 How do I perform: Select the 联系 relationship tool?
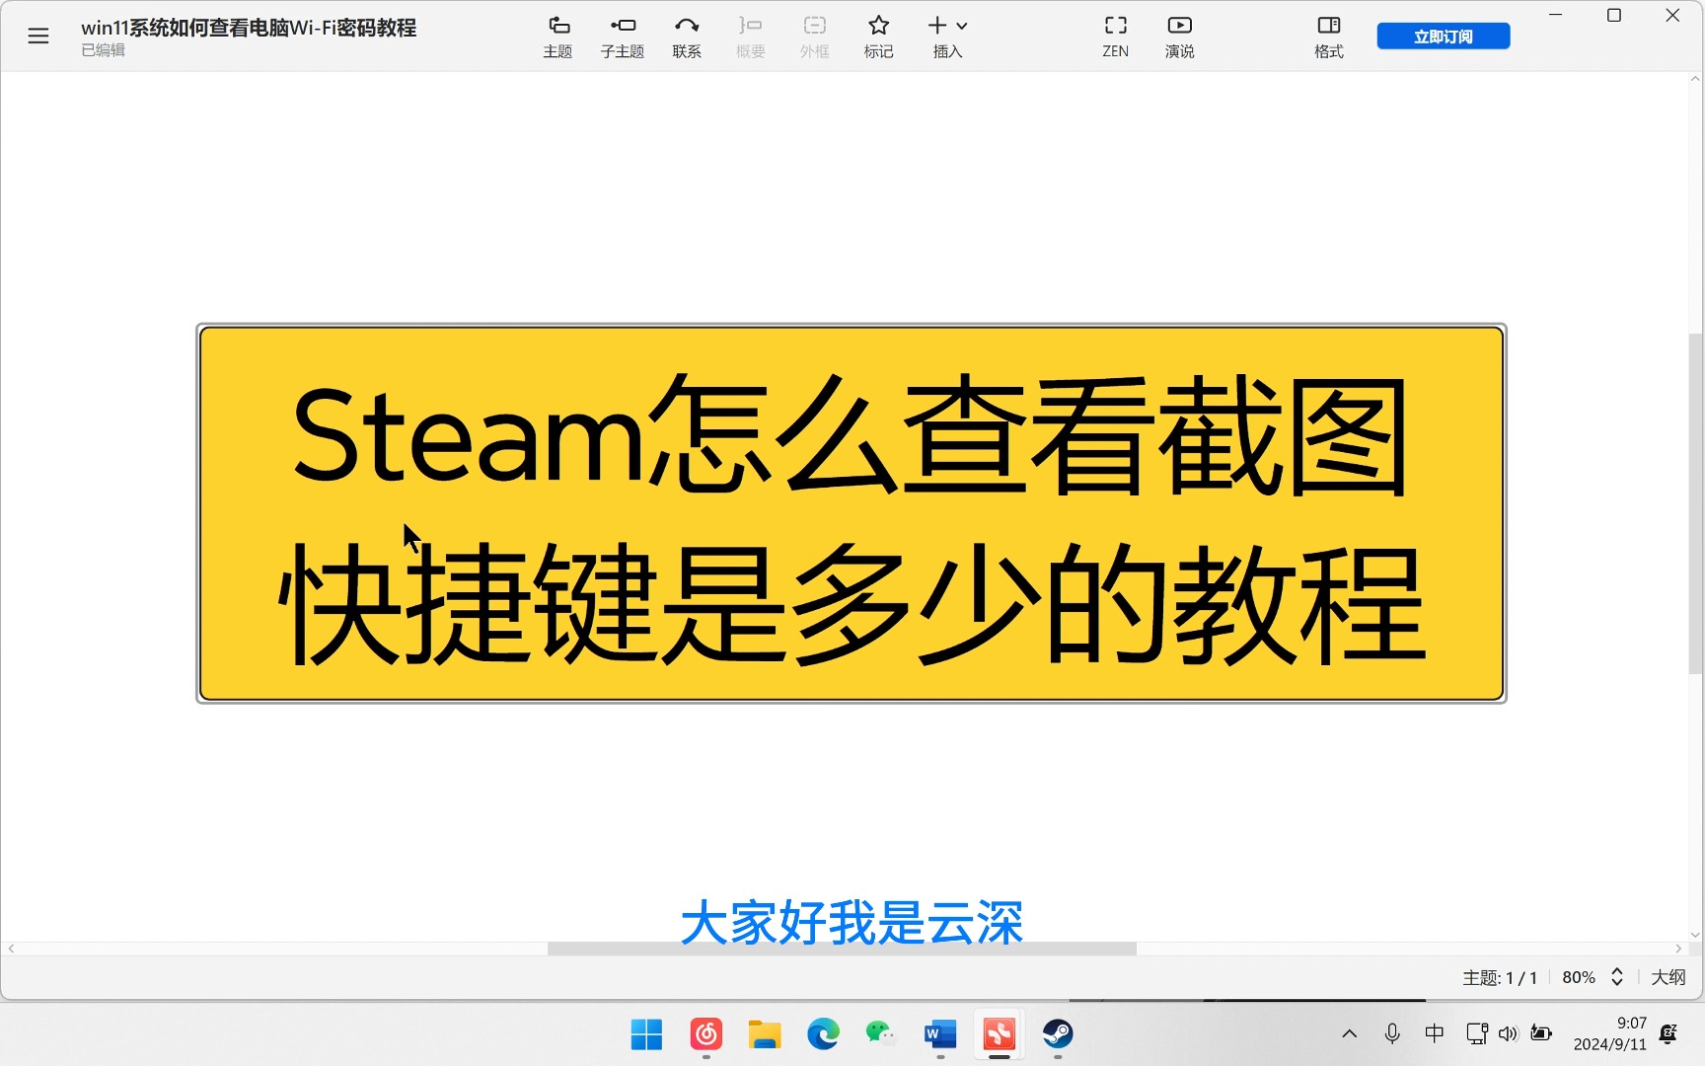687,37
